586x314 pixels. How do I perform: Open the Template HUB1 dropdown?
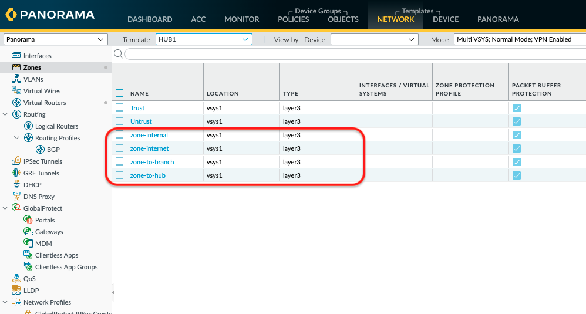coord(204,39)
